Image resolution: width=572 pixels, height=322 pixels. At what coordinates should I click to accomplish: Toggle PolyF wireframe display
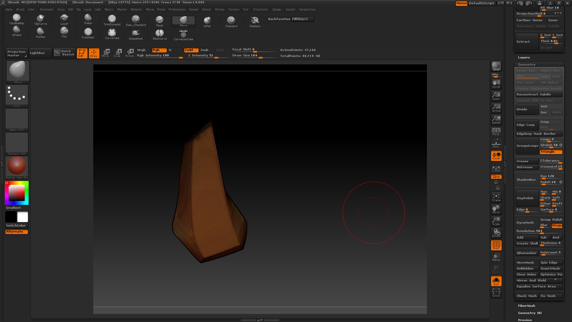[496, 245]
